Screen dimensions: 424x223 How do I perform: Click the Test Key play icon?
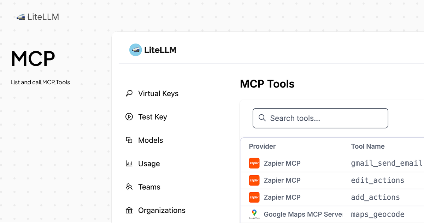coord(129,117)
